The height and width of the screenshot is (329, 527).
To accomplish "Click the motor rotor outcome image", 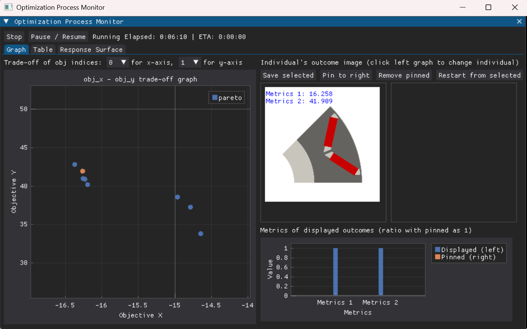I will (322, 145).
